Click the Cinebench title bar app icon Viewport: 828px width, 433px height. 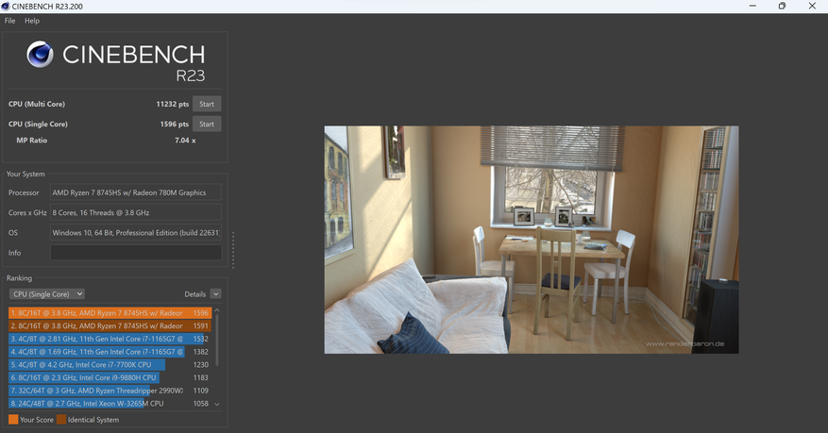coord(6,7)
